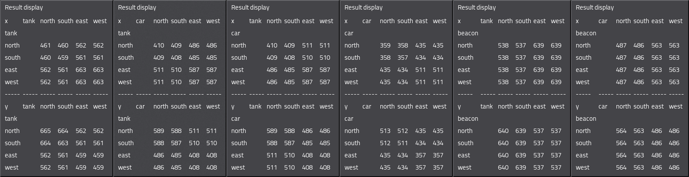Click the 'north' row label beside value 461
The width and height of the screenshot is (689, 177).
point(12,45)
